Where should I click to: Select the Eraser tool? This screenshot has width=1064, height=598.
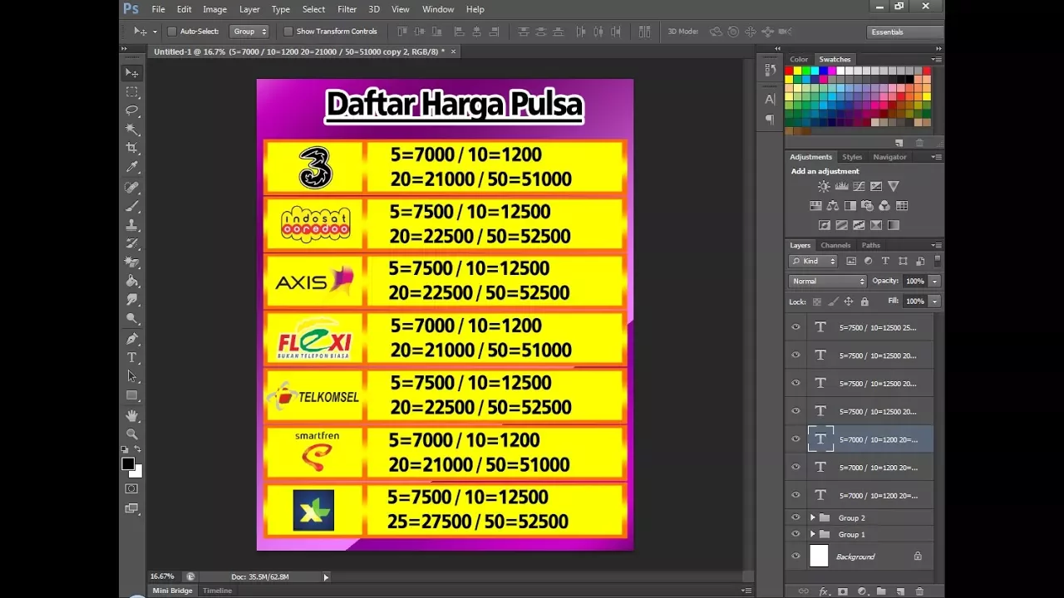tap(132, 262)
